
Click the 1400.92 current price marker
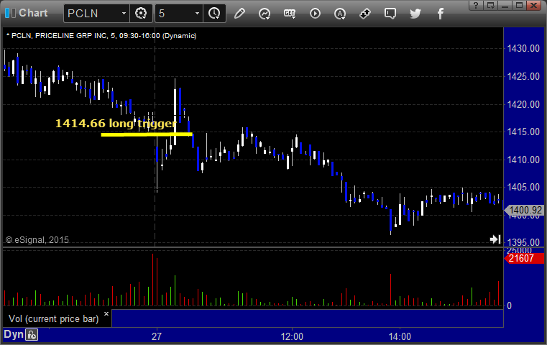pyautogui.click(x=525, y=211)
